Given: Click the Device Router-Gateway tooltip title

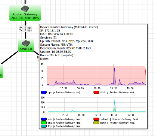Looking at the screenshot, I should (x=69, y=27).
